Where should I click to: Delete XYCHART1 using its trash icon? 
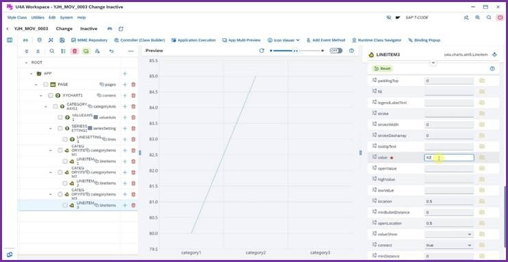click(133, 96)
